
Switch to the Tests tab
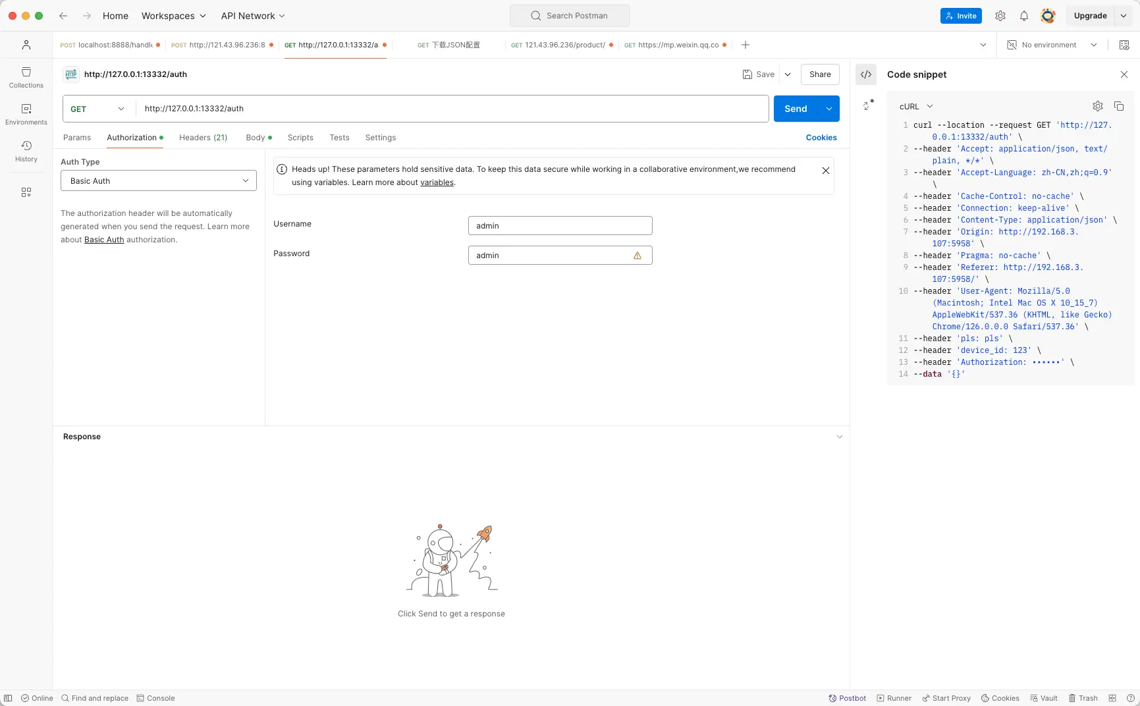340,138
